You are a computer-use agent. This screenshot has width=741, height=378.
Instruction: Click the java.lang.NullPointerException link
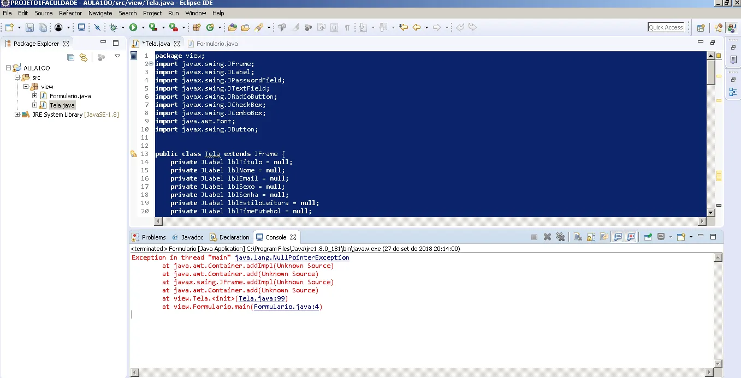pos(292,257)
